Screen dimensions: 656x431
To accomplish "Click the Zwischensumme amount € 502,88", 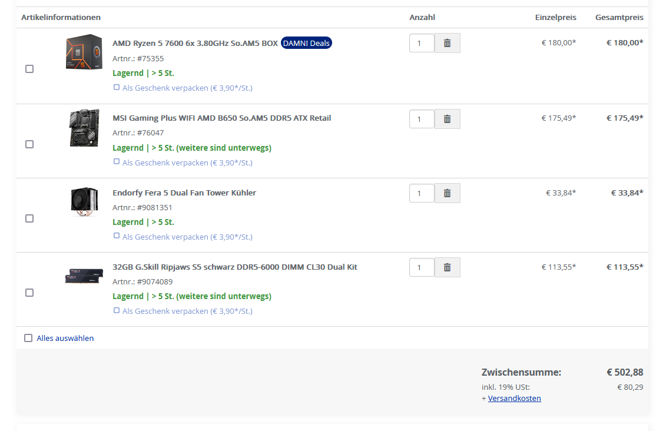I will [625, 372].
